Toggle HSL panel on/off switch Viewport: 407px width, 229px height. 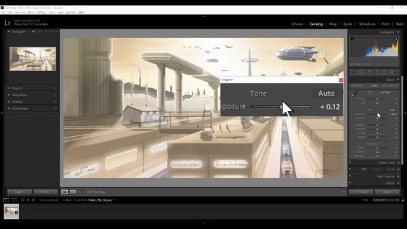(x=350, y=169)
